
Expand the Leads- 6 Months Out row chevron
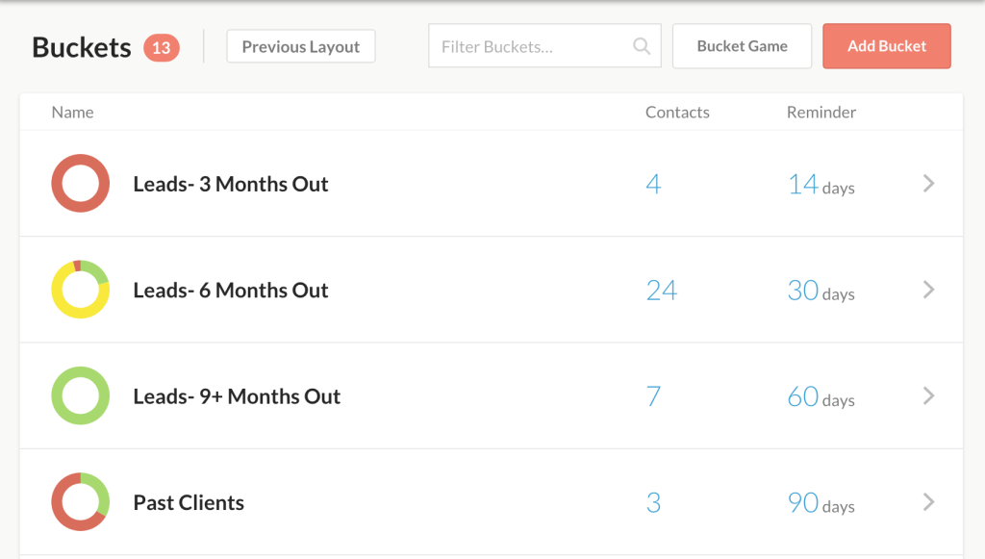928,290
